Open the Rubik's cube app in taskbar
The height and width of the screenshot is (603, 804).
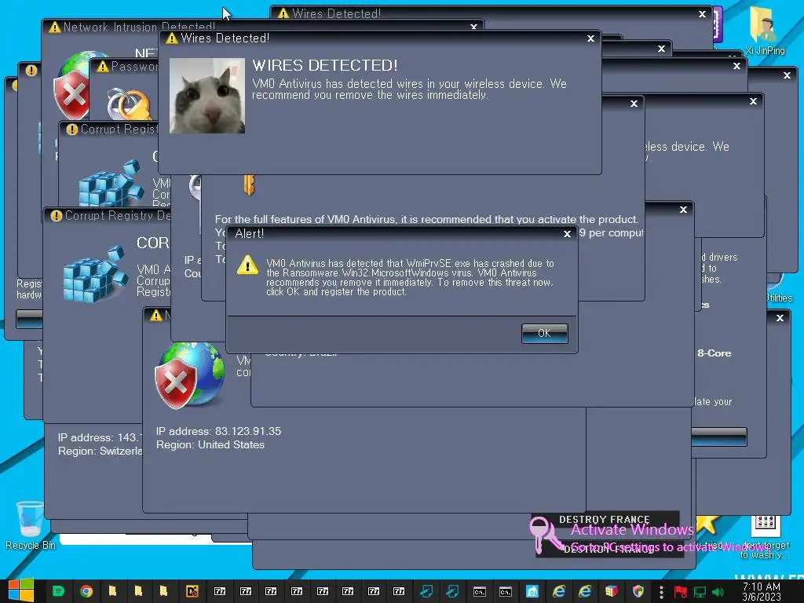point(611,591)
